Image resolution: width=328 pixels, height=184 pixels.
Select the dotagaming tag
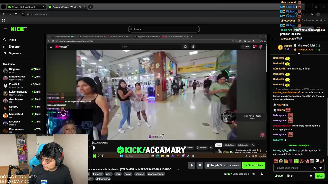(103, 179)
